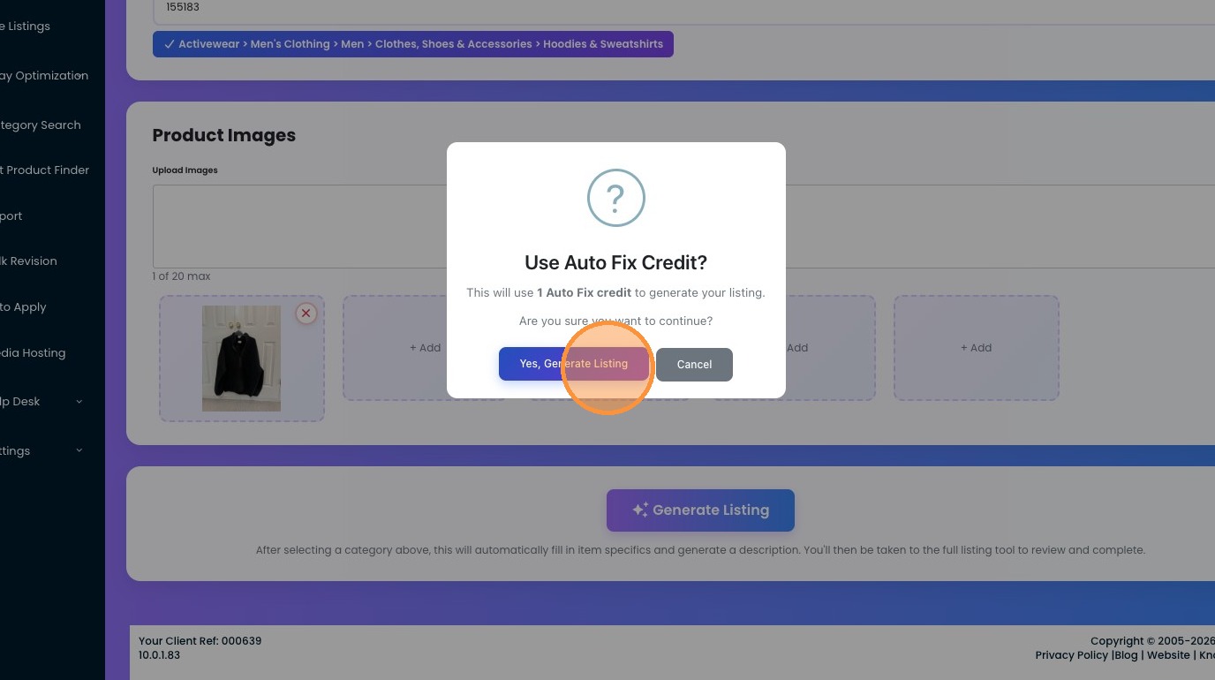
Task: Click the black jacket product thumbnail
Action: pos(241,359)
